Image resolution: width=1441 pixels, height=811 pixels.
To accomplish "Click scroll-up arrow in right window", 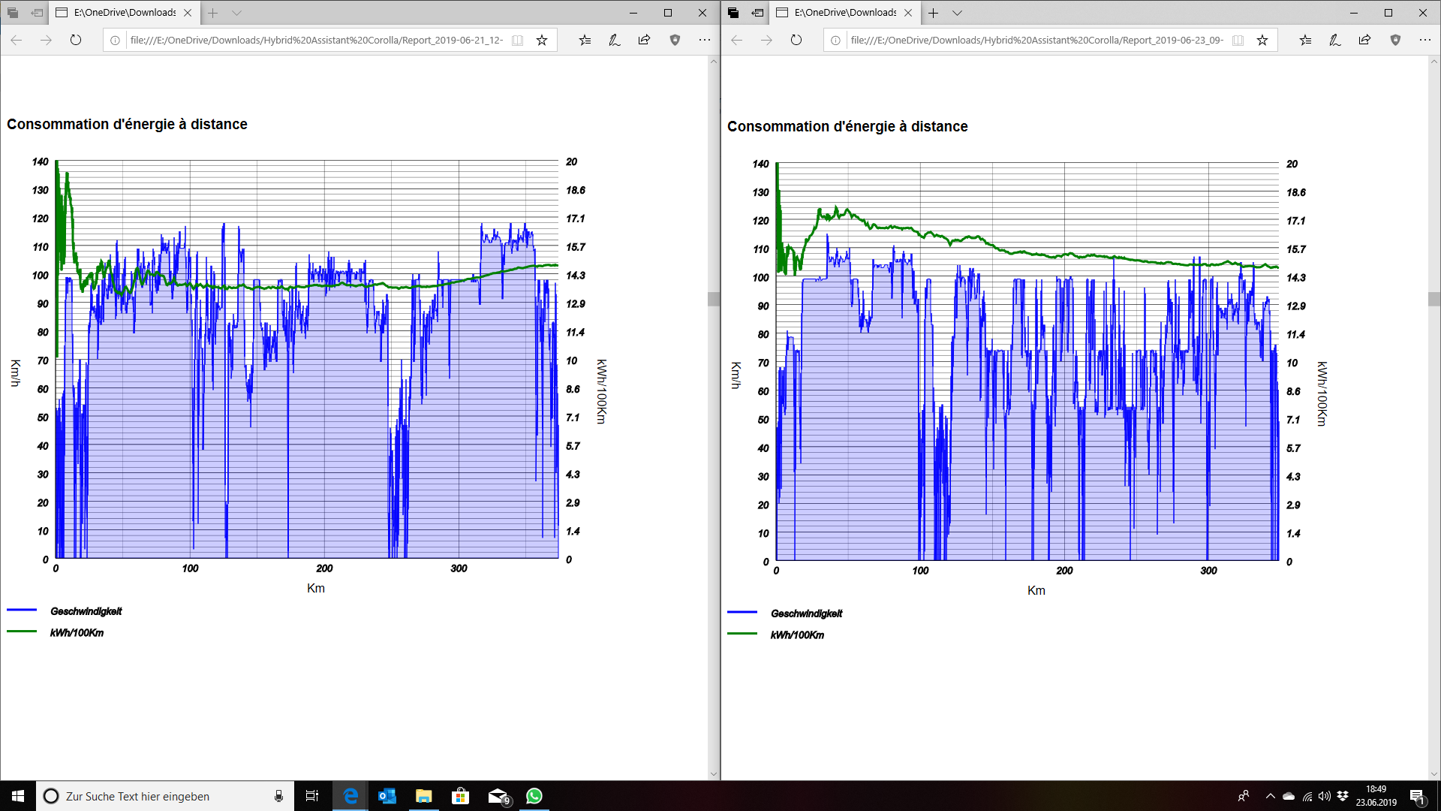I will 1434,62.
